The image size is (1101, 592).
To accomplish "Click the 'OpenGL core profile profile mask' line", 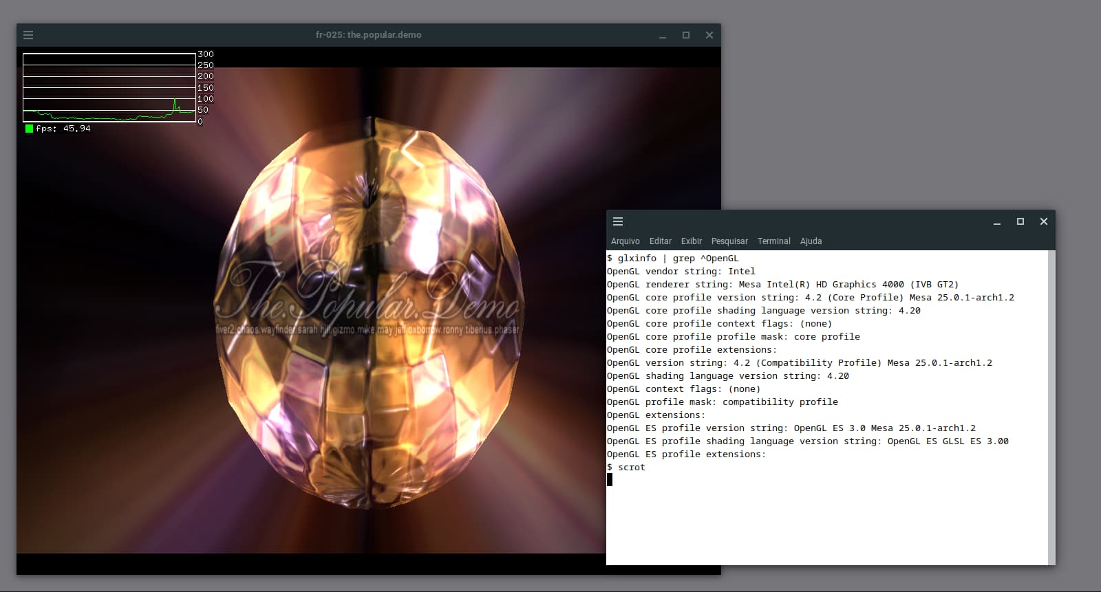I will [x=733, y=337].
